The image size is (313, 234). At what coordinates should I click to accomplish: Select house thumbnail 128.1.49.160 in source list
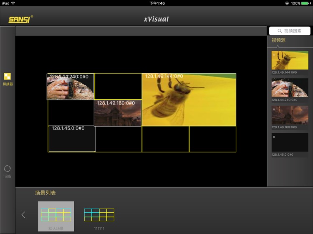[290, 115]
